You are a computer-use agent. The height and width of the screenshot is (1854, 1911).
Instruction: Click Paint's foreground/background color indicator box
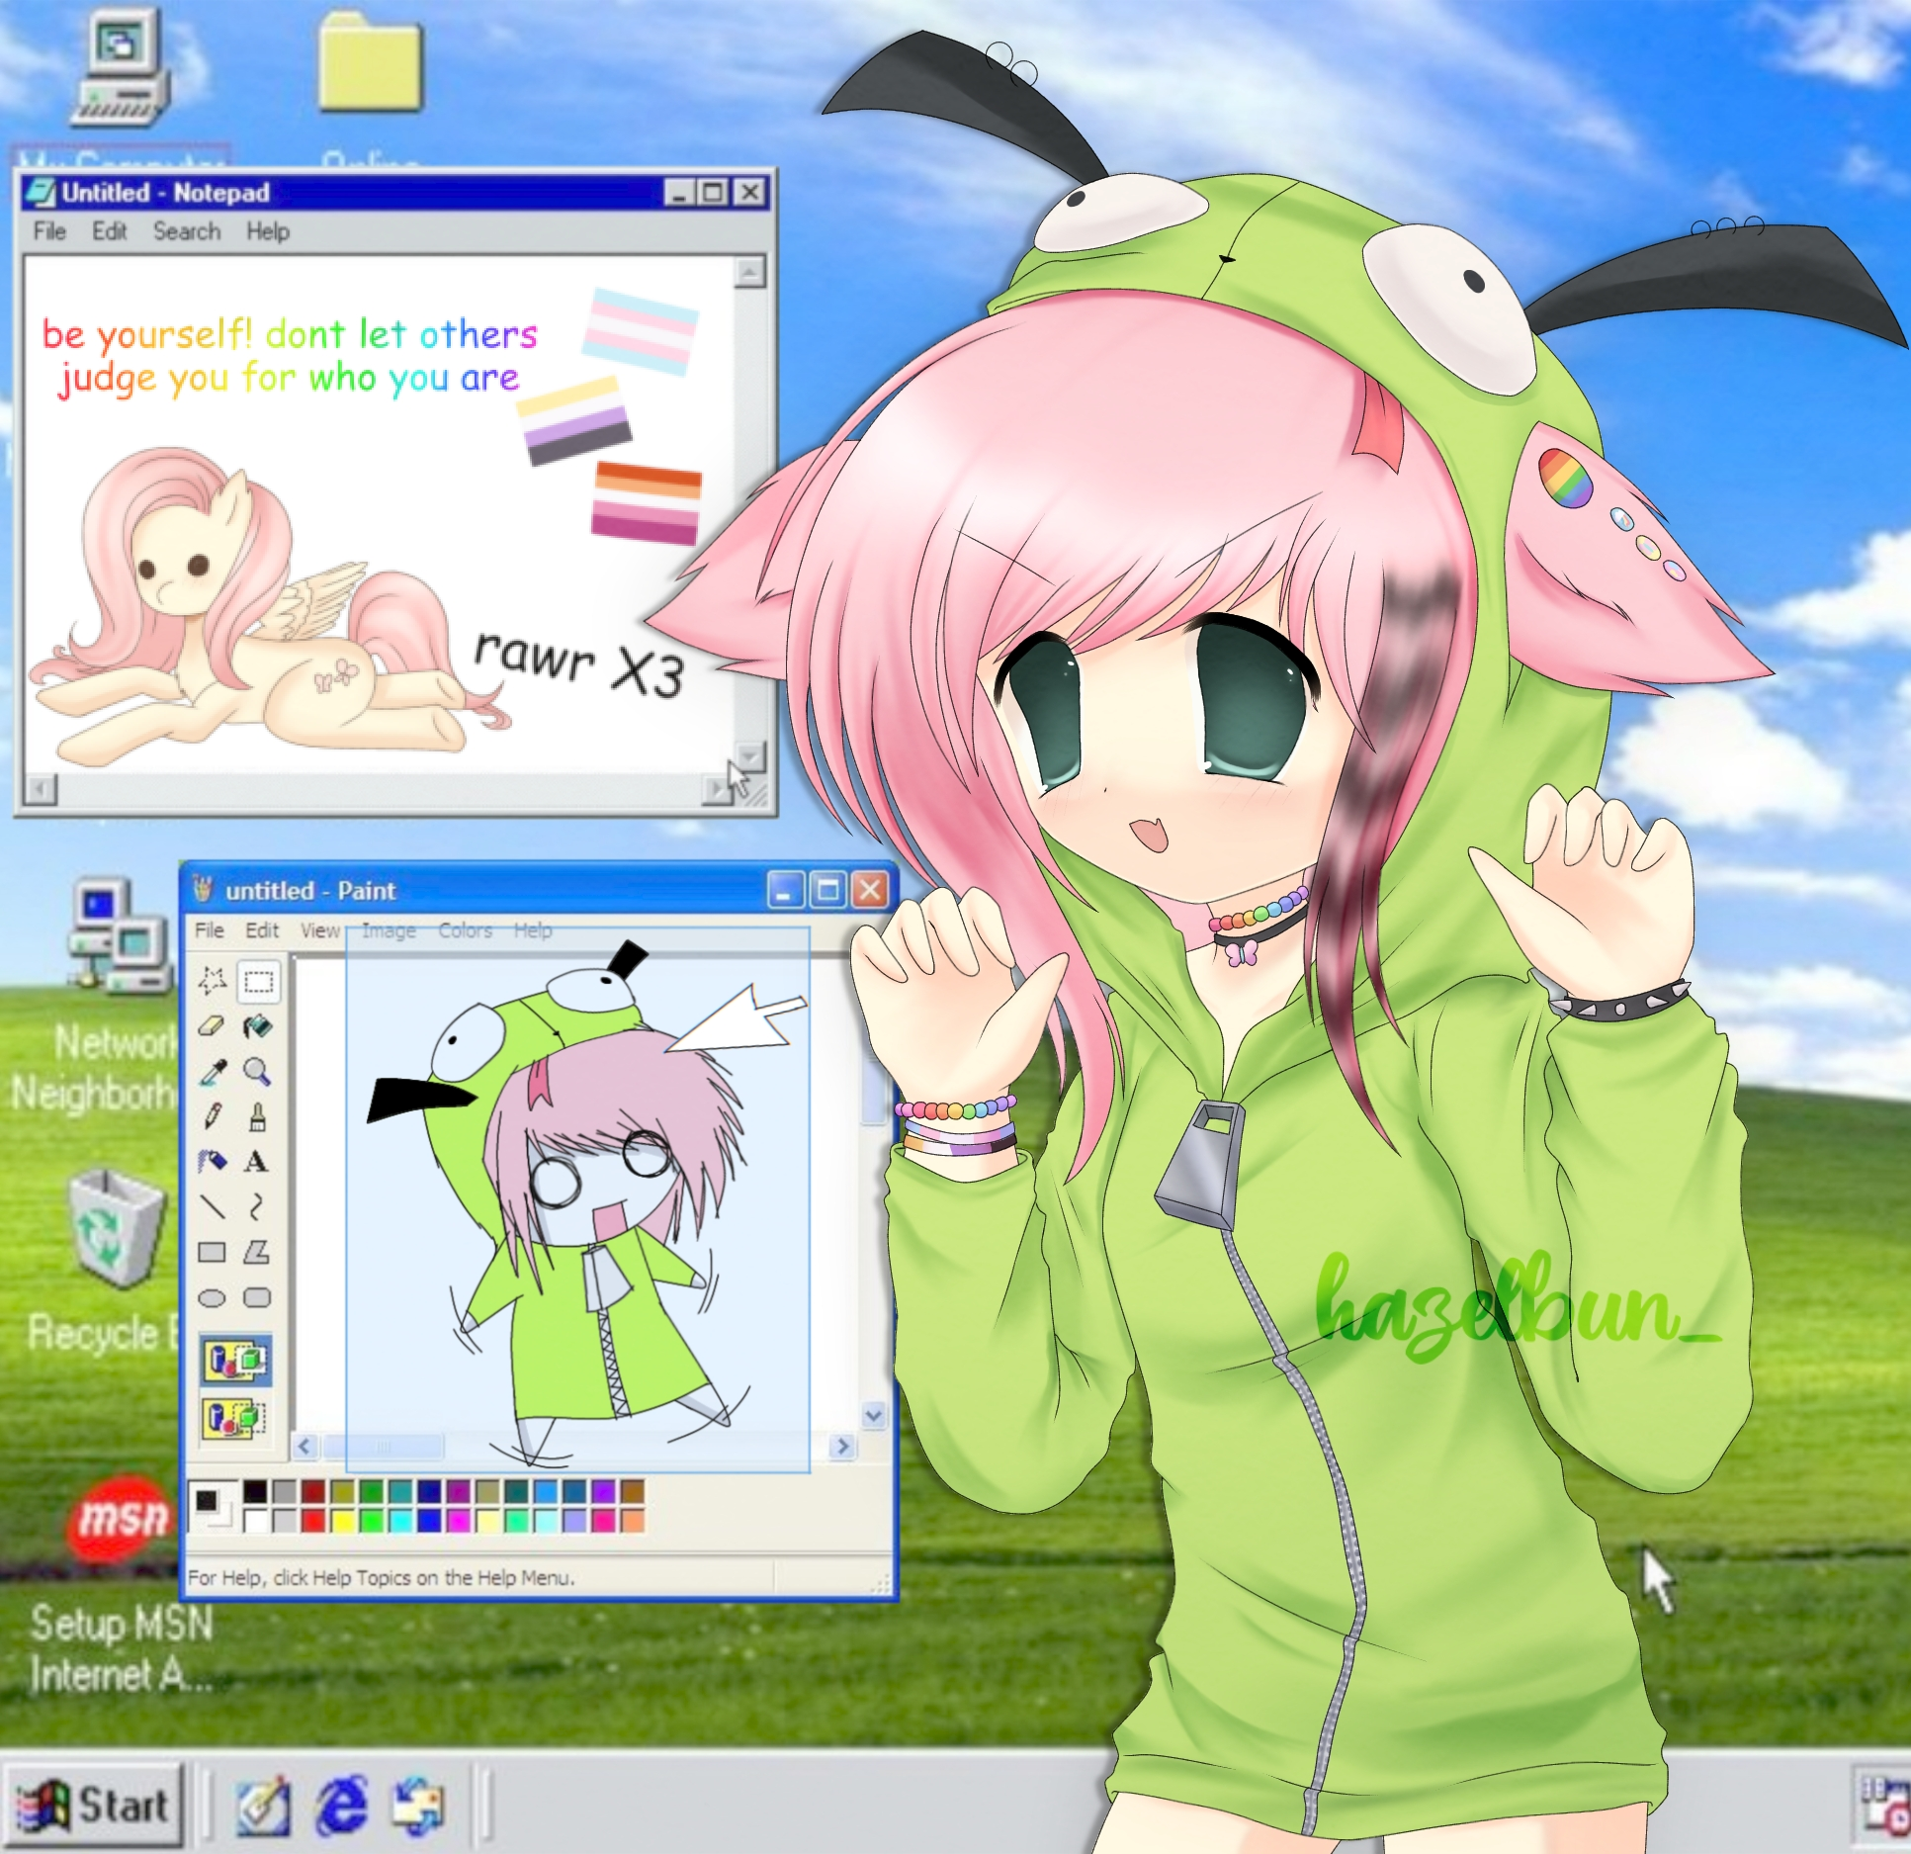pyautogui.click(x=212, y=1506)
